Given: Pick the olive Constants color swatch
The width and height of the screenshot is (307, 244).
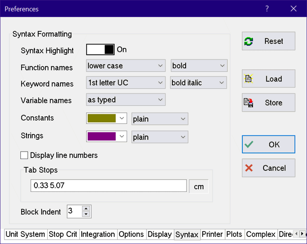Looking at the screenshot, I should tap(102, 118).
